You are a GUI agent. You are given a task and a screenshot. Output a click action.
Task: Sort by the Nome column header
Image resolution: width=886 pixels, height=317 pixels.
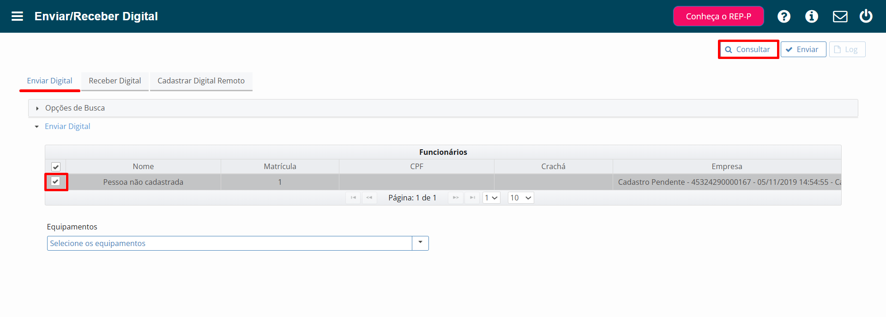[x=143, y=166]
